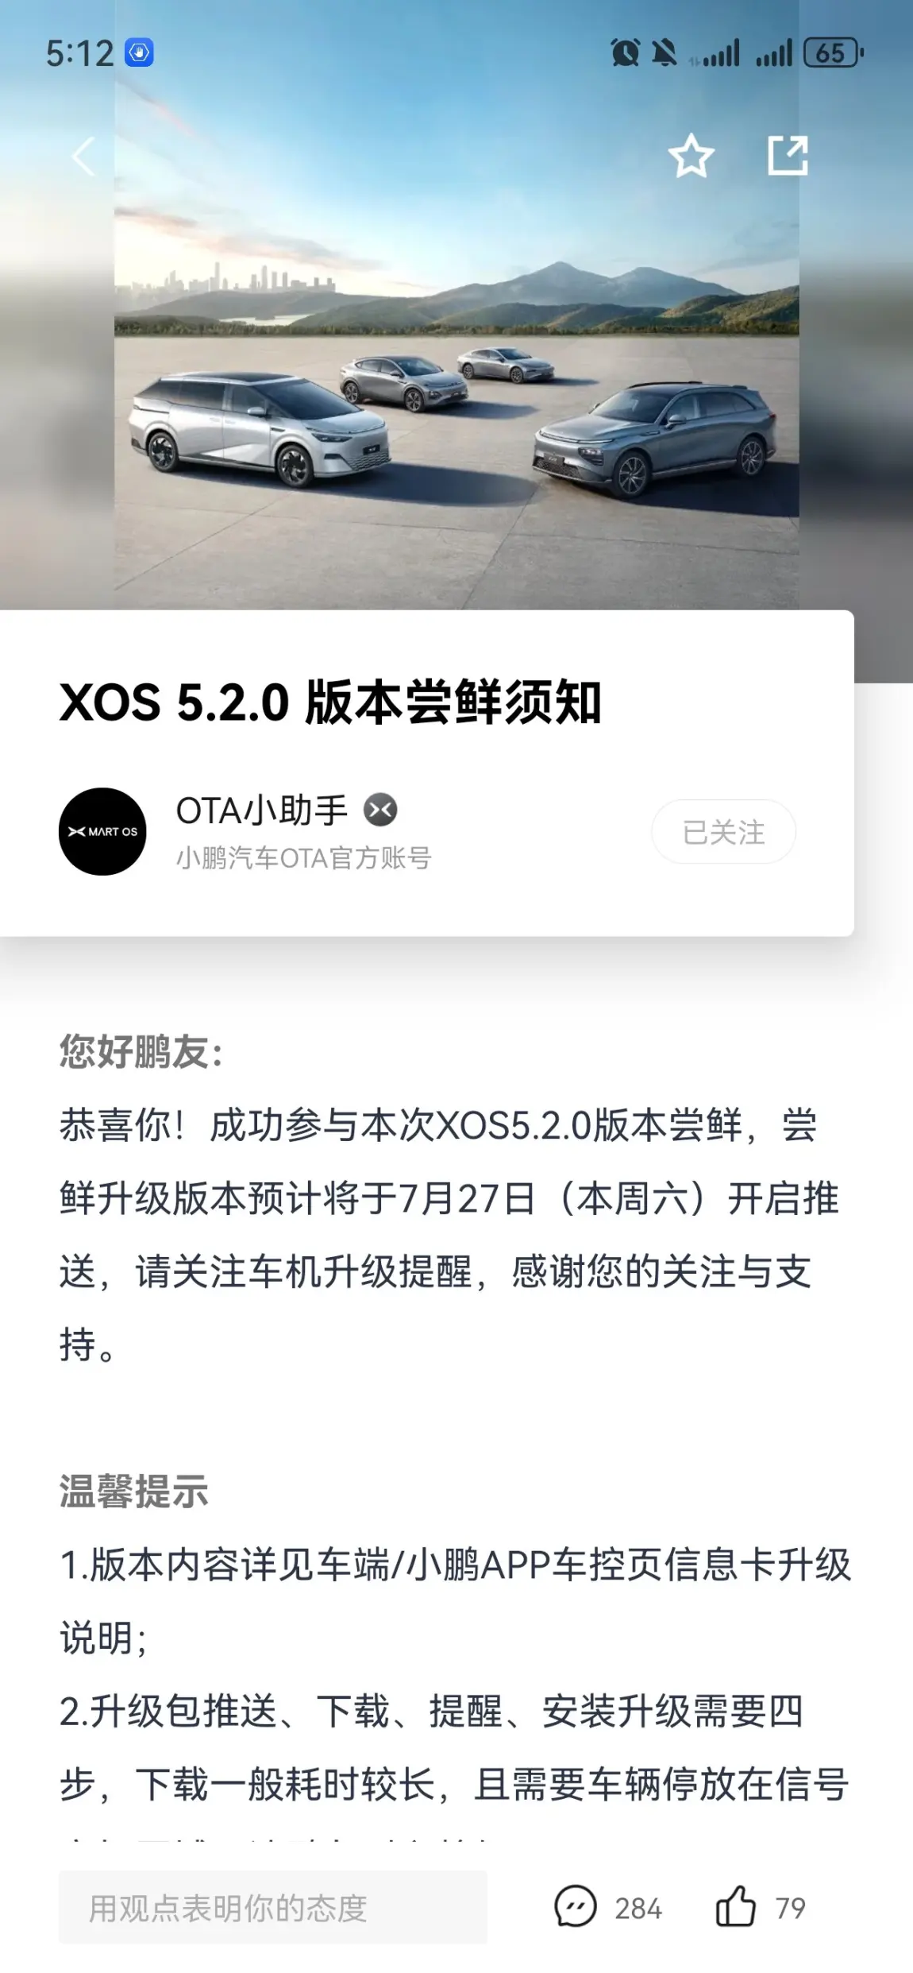Tap the comment box 用观点表明你的态度

273,1907
